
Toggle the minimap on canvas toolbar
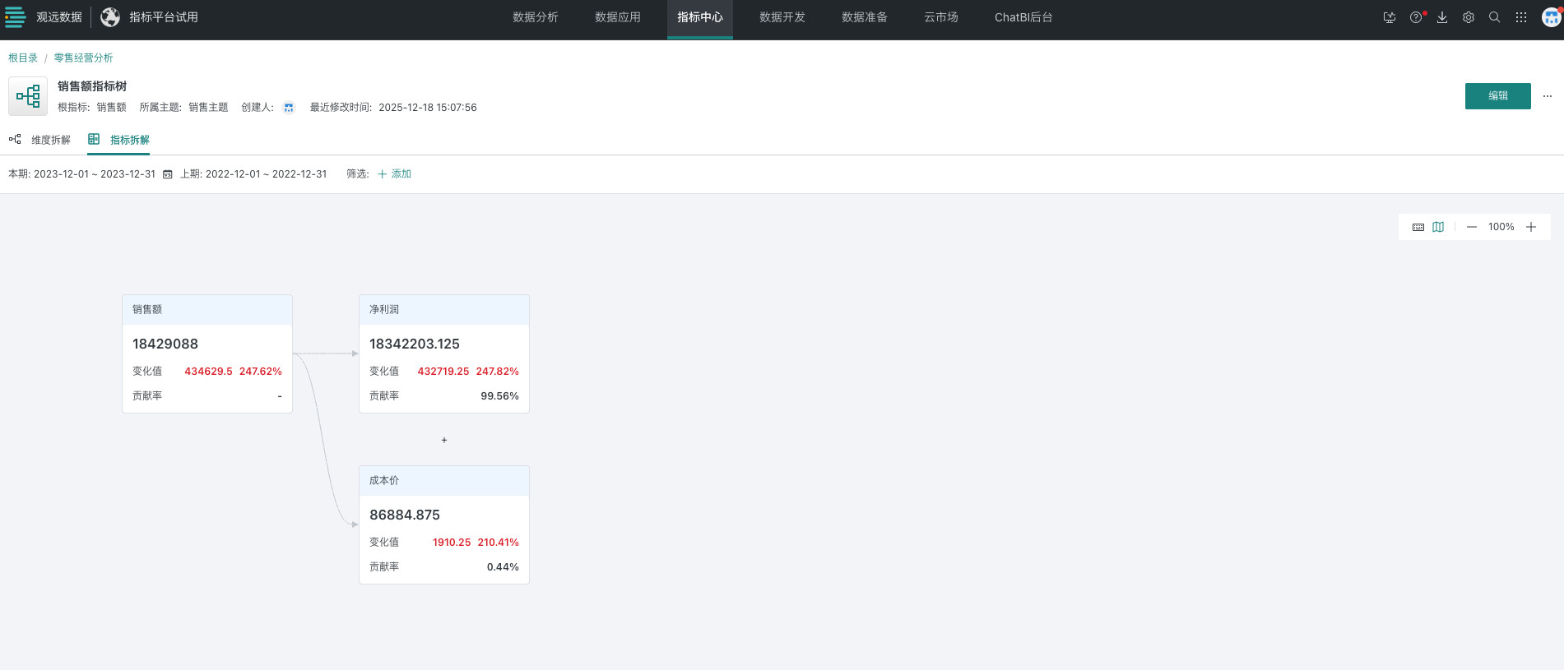pos(1438,227)
